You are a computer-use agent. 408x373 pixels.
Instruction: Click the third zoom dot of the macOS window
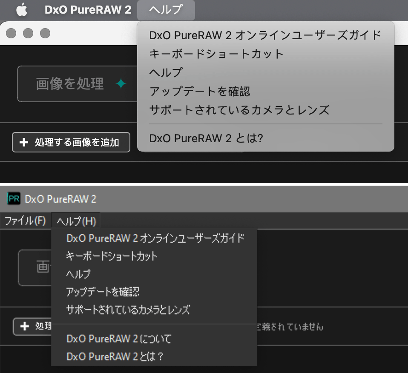[x=45, y=33]
